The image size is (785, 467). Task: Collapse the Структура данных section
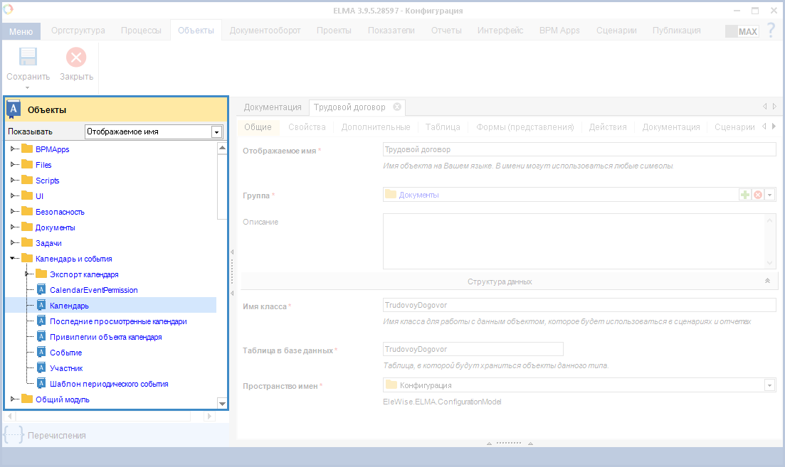[767, 281]
